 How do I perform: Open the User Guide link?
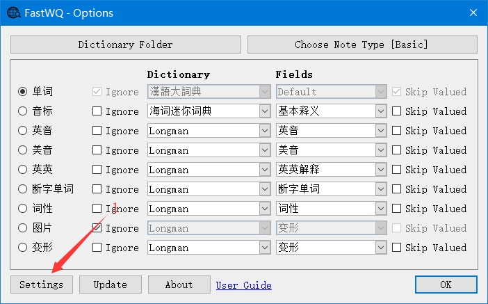pyautogui.click(x=243, y=285)
